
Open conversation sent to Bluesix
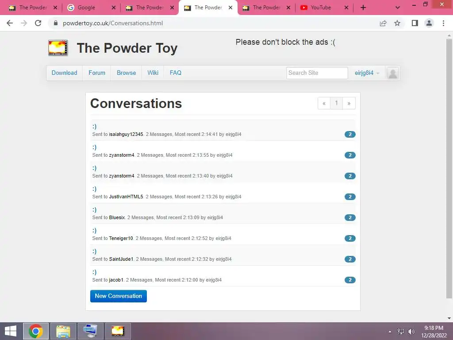click(95, 209)
